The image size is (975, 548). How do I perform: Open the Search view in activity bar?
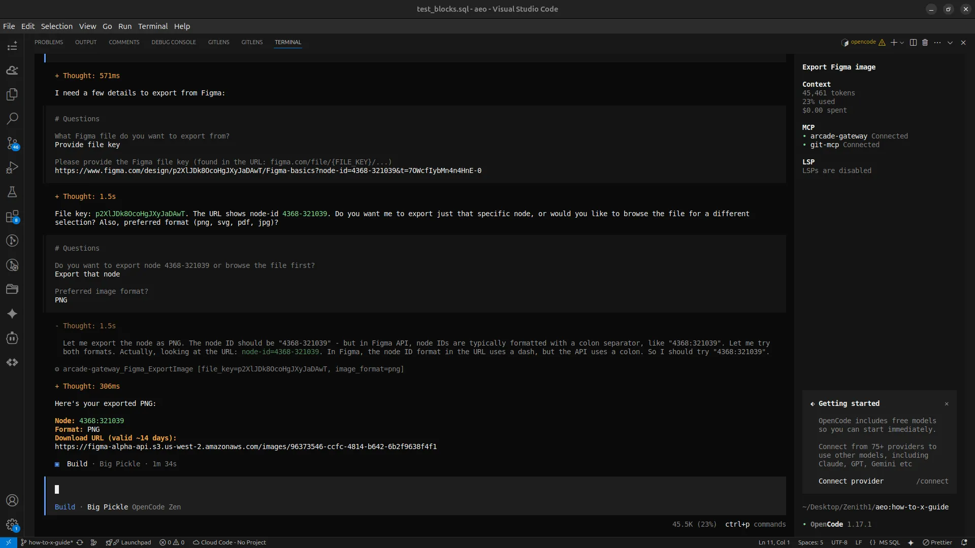12,119
